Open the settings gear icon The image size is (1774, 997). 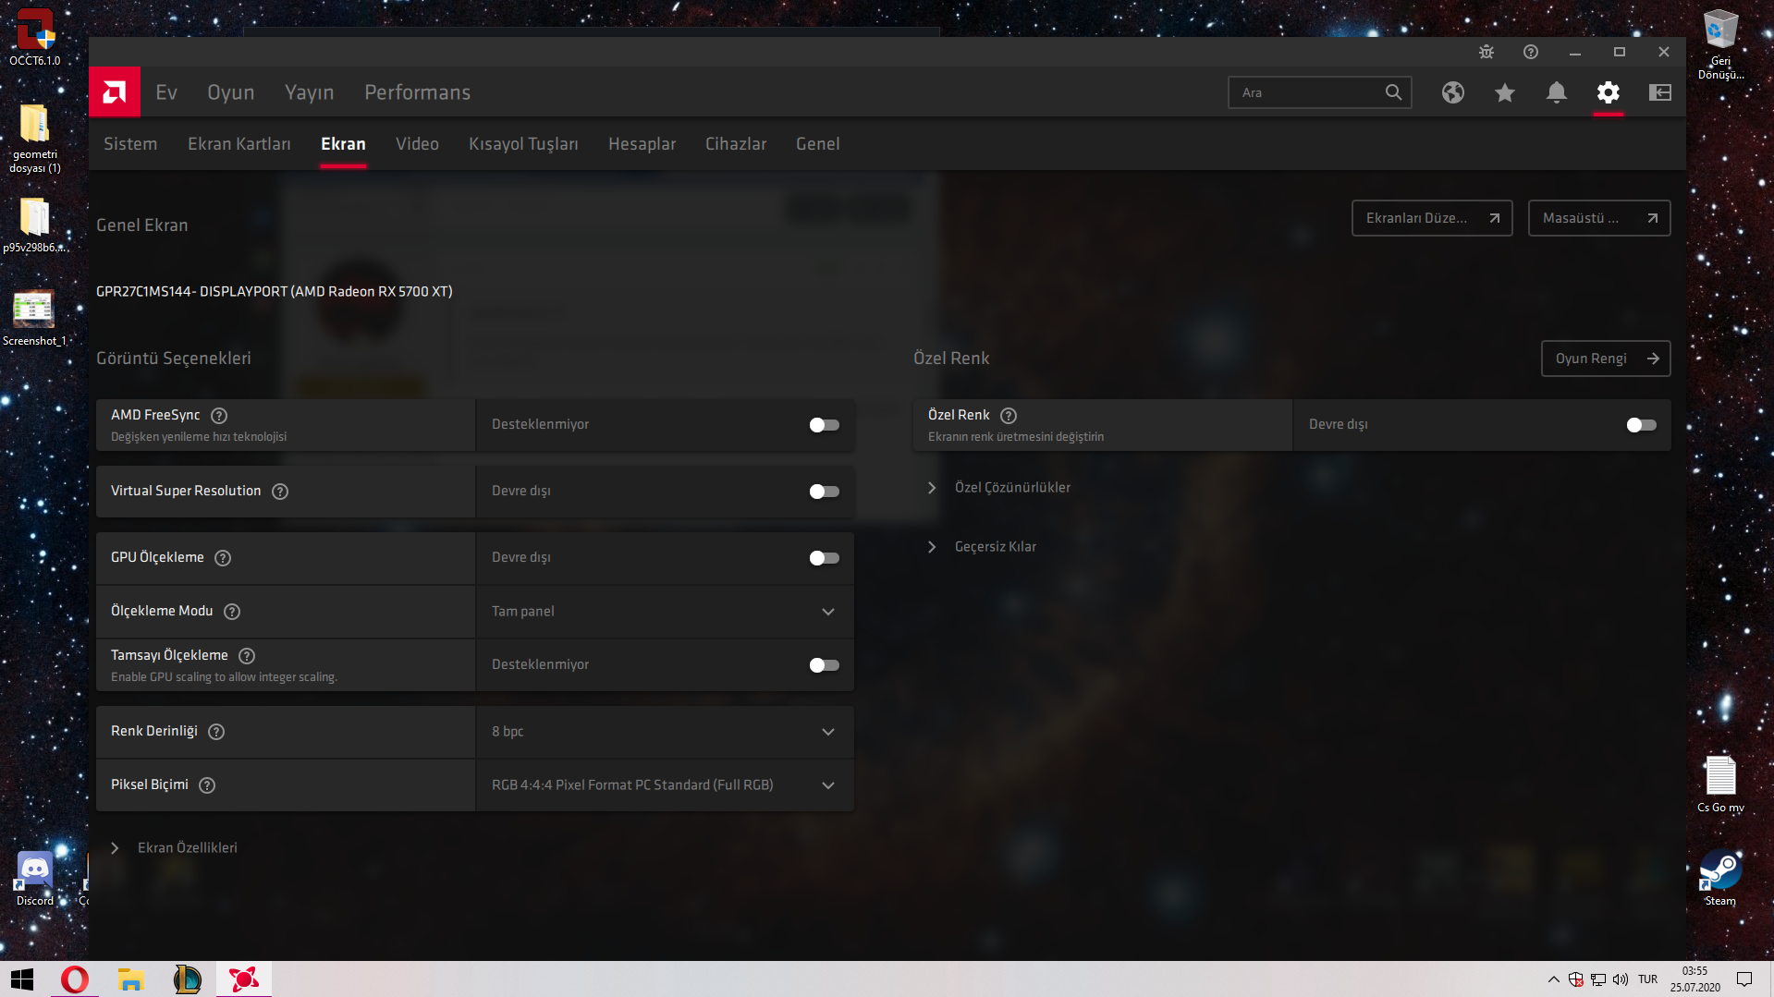pyautogui.click(x=1609, y=92)
